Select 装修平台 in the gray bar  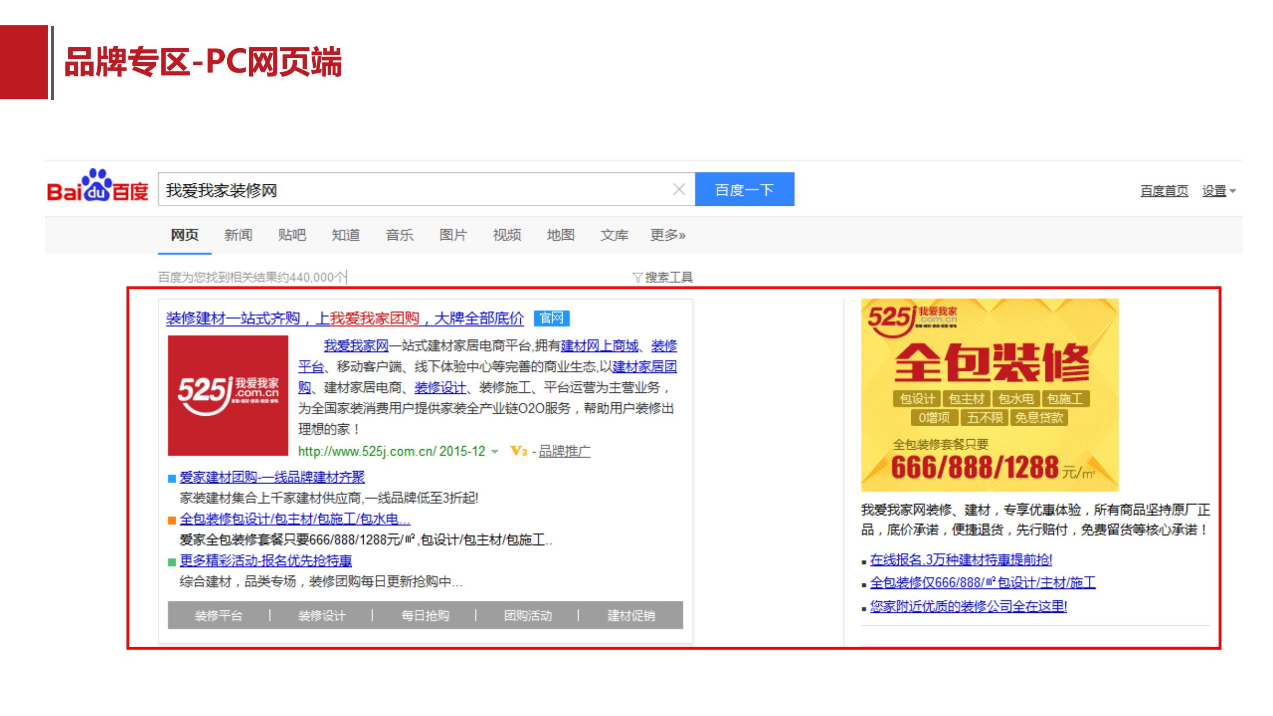click(219, 616)
